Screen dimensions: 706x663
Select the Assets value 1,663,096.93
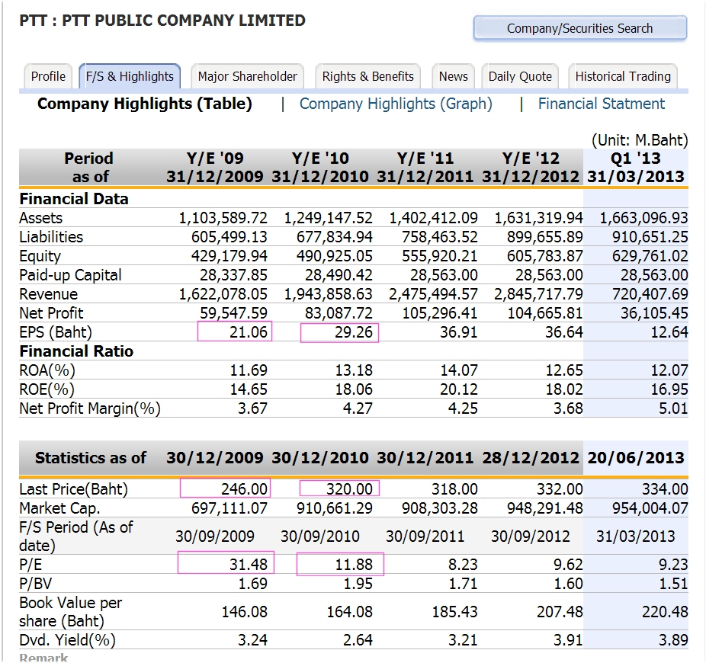644,218
